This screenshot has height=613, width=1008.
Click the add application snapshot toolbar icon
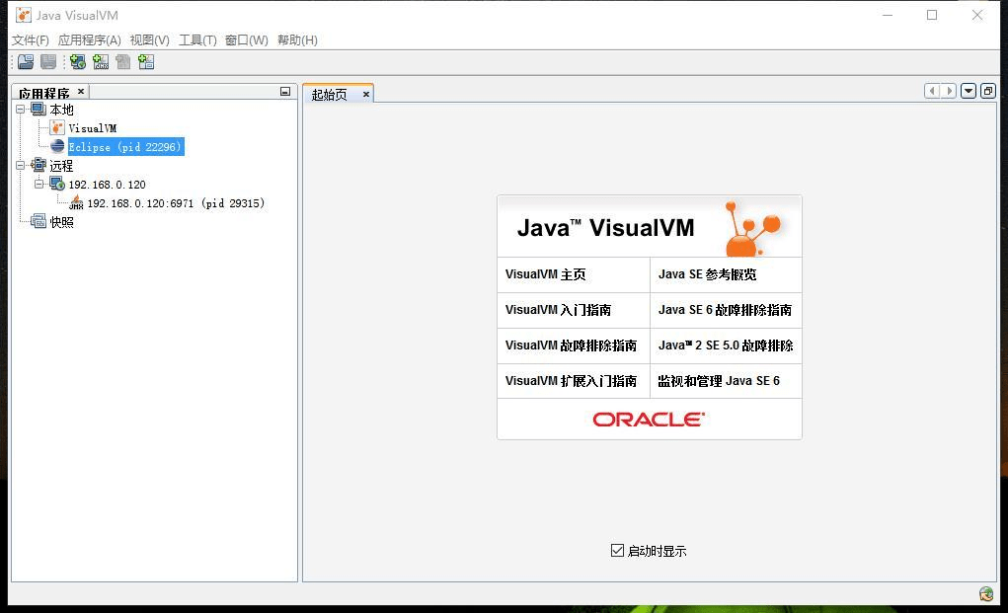[x=145, y=62]
